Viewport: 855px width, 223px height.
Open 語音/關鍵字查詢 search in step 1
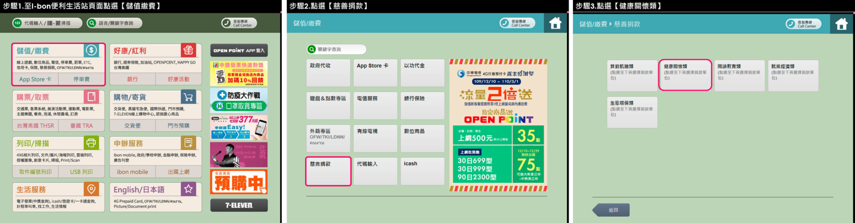tap(115, 23)
